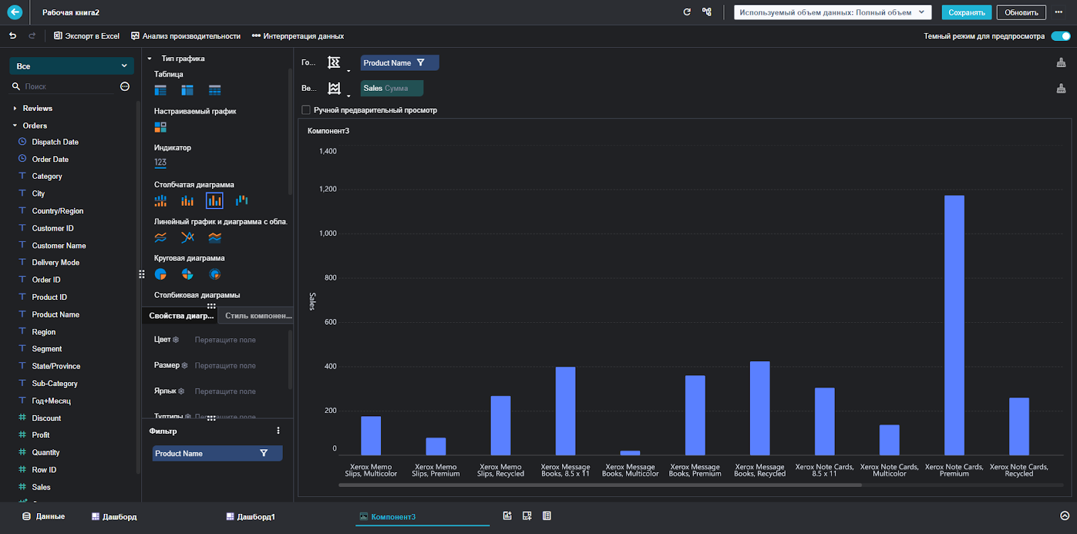Enable the Ручной предварительный просмотр checkbox

coord(306,110)
